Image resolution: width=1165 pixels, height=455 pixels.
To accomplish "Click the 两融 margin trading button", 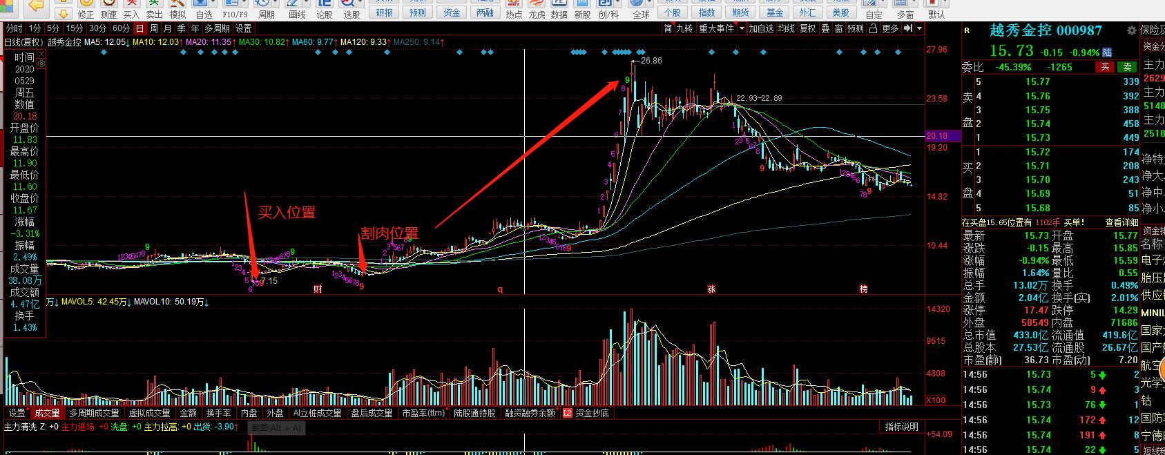I will 485,12.
